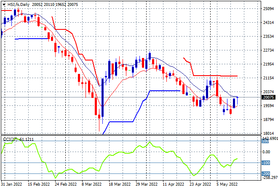This screenshot has height=189, width=278.
Task: Click the 22734 price axis label
Action: [268, 50]
